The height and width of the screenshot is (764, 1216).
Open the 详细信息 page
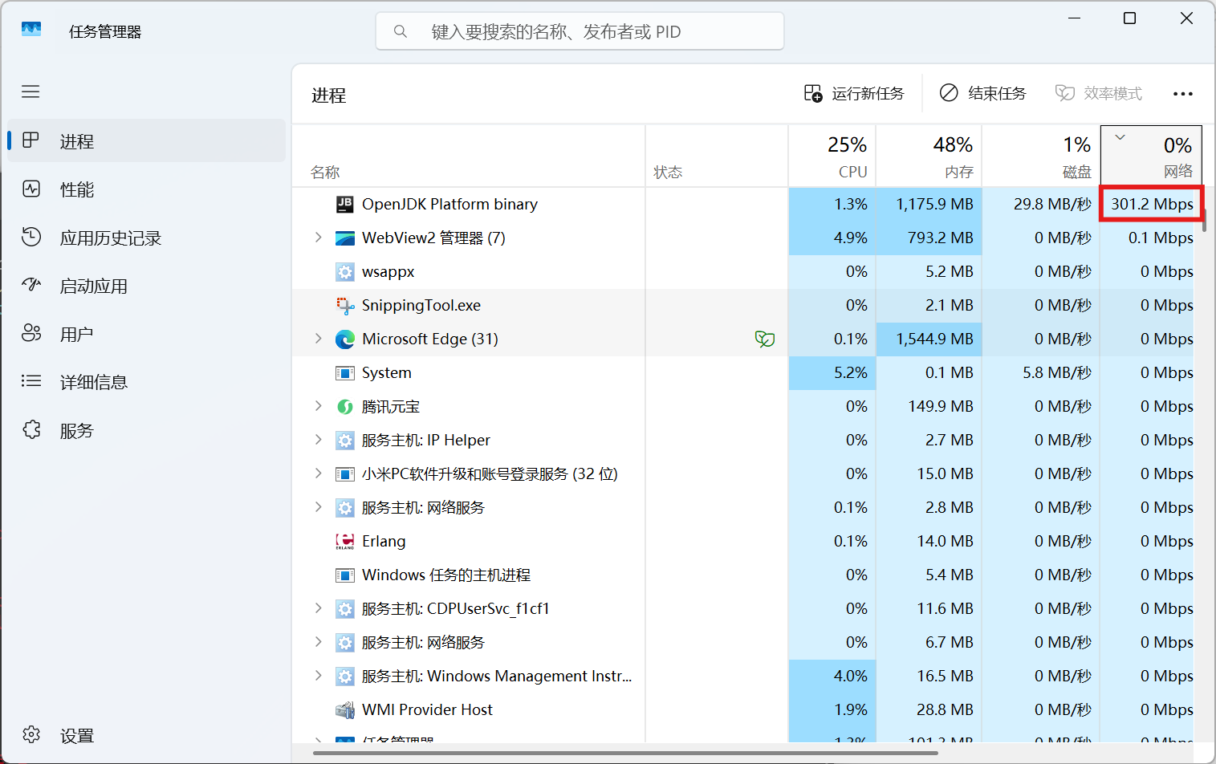146,382
